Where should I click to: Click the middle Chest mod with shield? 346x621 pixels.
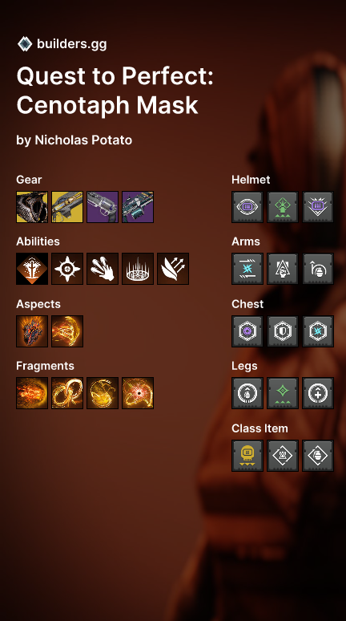point(283,331)
